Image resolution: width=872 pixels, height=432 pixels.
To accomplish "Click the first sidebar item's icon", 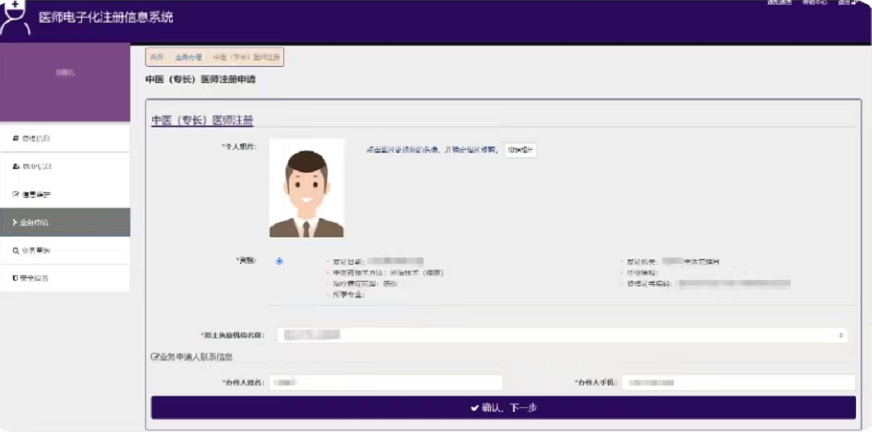I will pyautogui.click(x=15, y=139).
